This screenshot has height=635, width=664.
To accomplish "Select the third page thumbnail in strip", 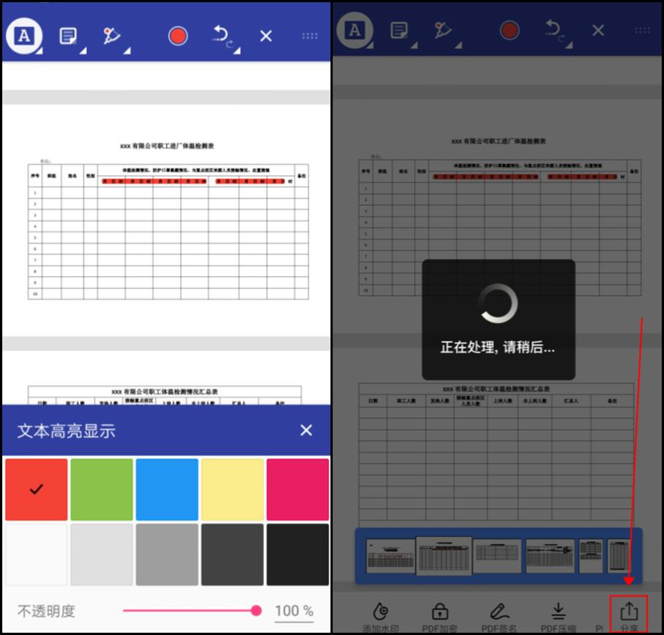I will (x=497, y=556).
